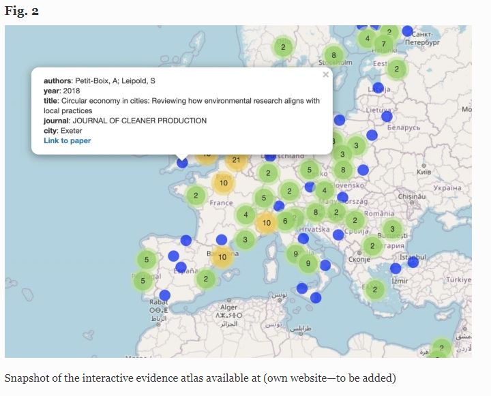
Task: Open the 8 cluster over Stockholm
Action: coord(333,55)
